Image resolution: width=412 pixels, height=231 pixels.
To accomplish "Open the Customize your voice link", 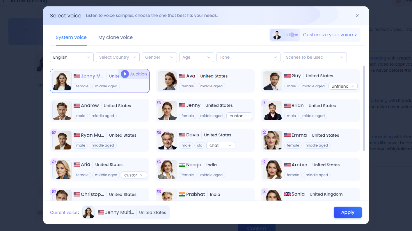I will click(x=330, y=35).
